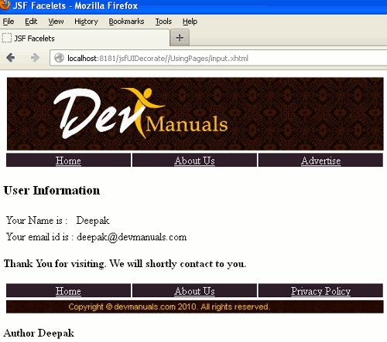
Task: Click the globe site identity icon
Action: (x=59, y=58)
